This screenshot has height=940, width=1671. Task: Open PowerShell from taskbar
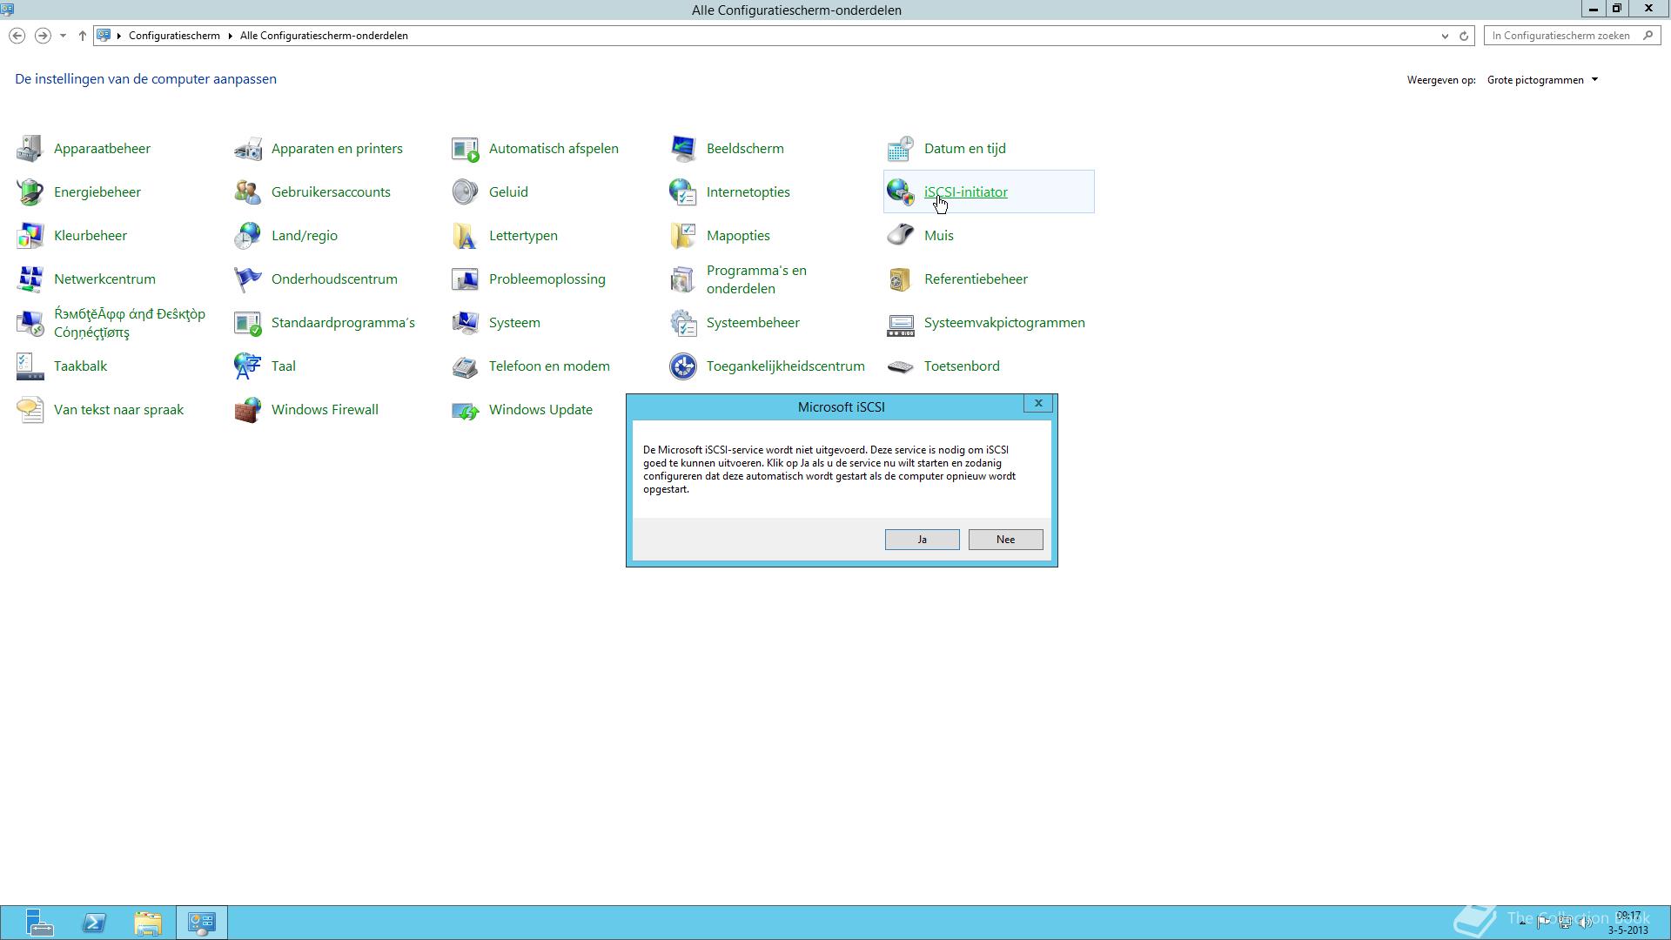point(94,923)
